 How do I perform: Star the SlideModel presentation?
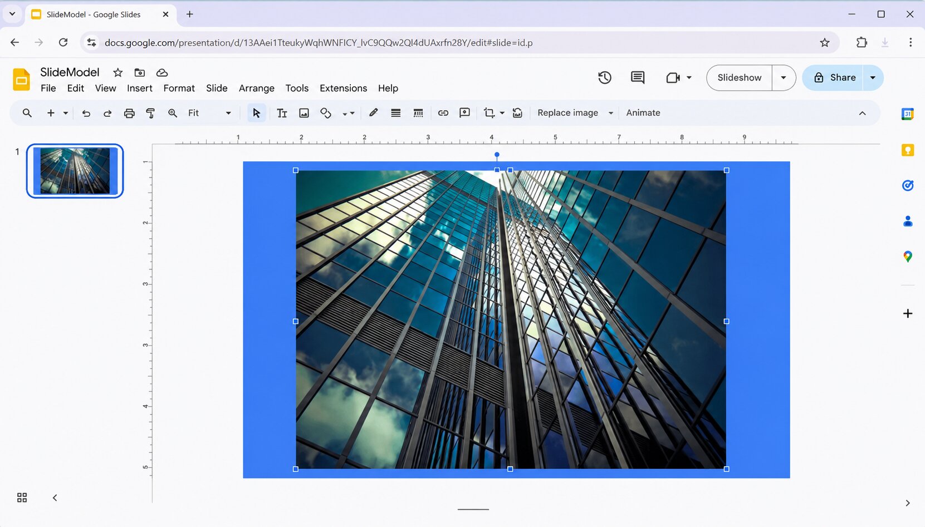(x=118, y=72)
